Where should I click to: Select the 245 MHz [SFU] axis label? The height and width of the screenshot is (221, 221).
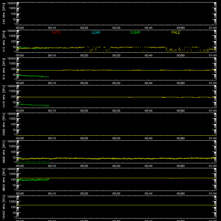[x=4, y=14]
